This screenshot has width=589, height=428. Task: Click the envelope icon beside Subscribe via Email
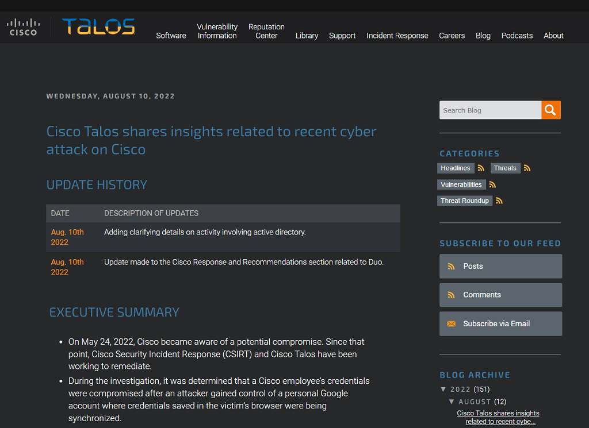(x=452, y=323)
